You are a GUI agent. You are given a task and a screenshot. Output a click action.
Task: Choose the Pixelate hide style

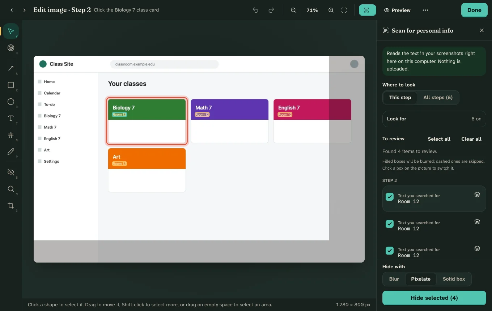tap(421, 279)
